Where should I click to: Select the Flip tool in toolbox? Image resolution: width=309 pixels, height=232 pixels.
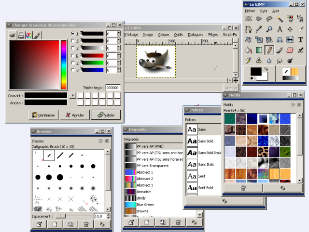tap(290, 39)
